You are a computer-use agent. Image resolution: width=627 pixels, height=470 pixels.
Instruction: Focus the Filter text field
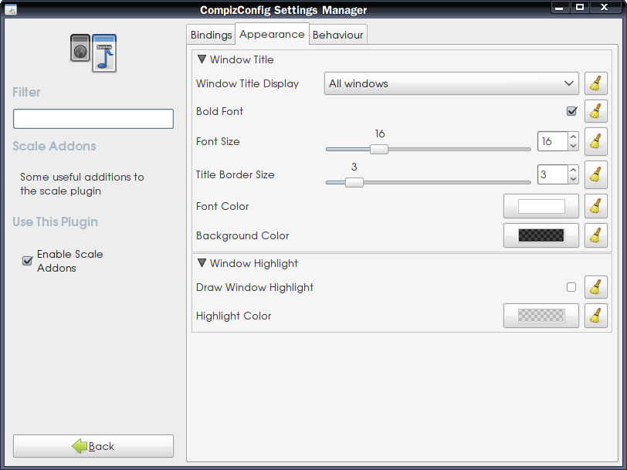pos(93,119)
